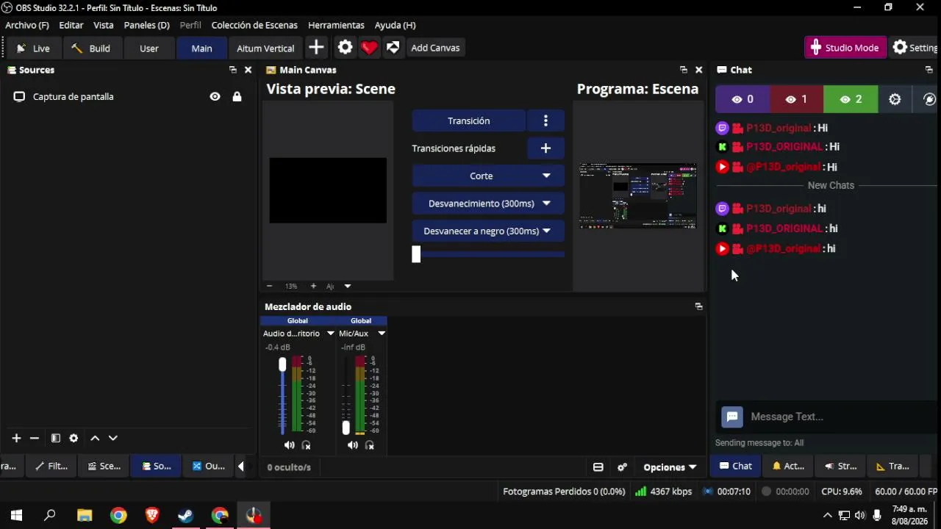Toggle monitoring for Mic/Aux channel
941x529 pixels.
click(370, 445)
